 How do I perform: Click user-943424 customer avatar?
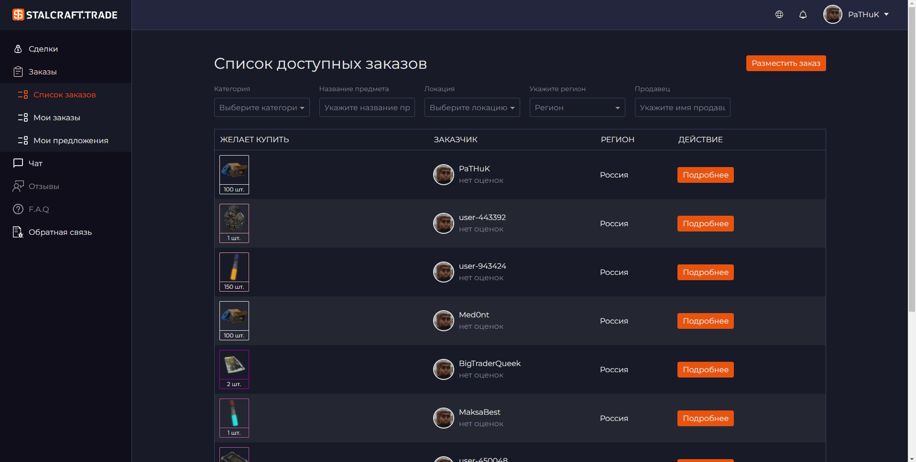444,272
